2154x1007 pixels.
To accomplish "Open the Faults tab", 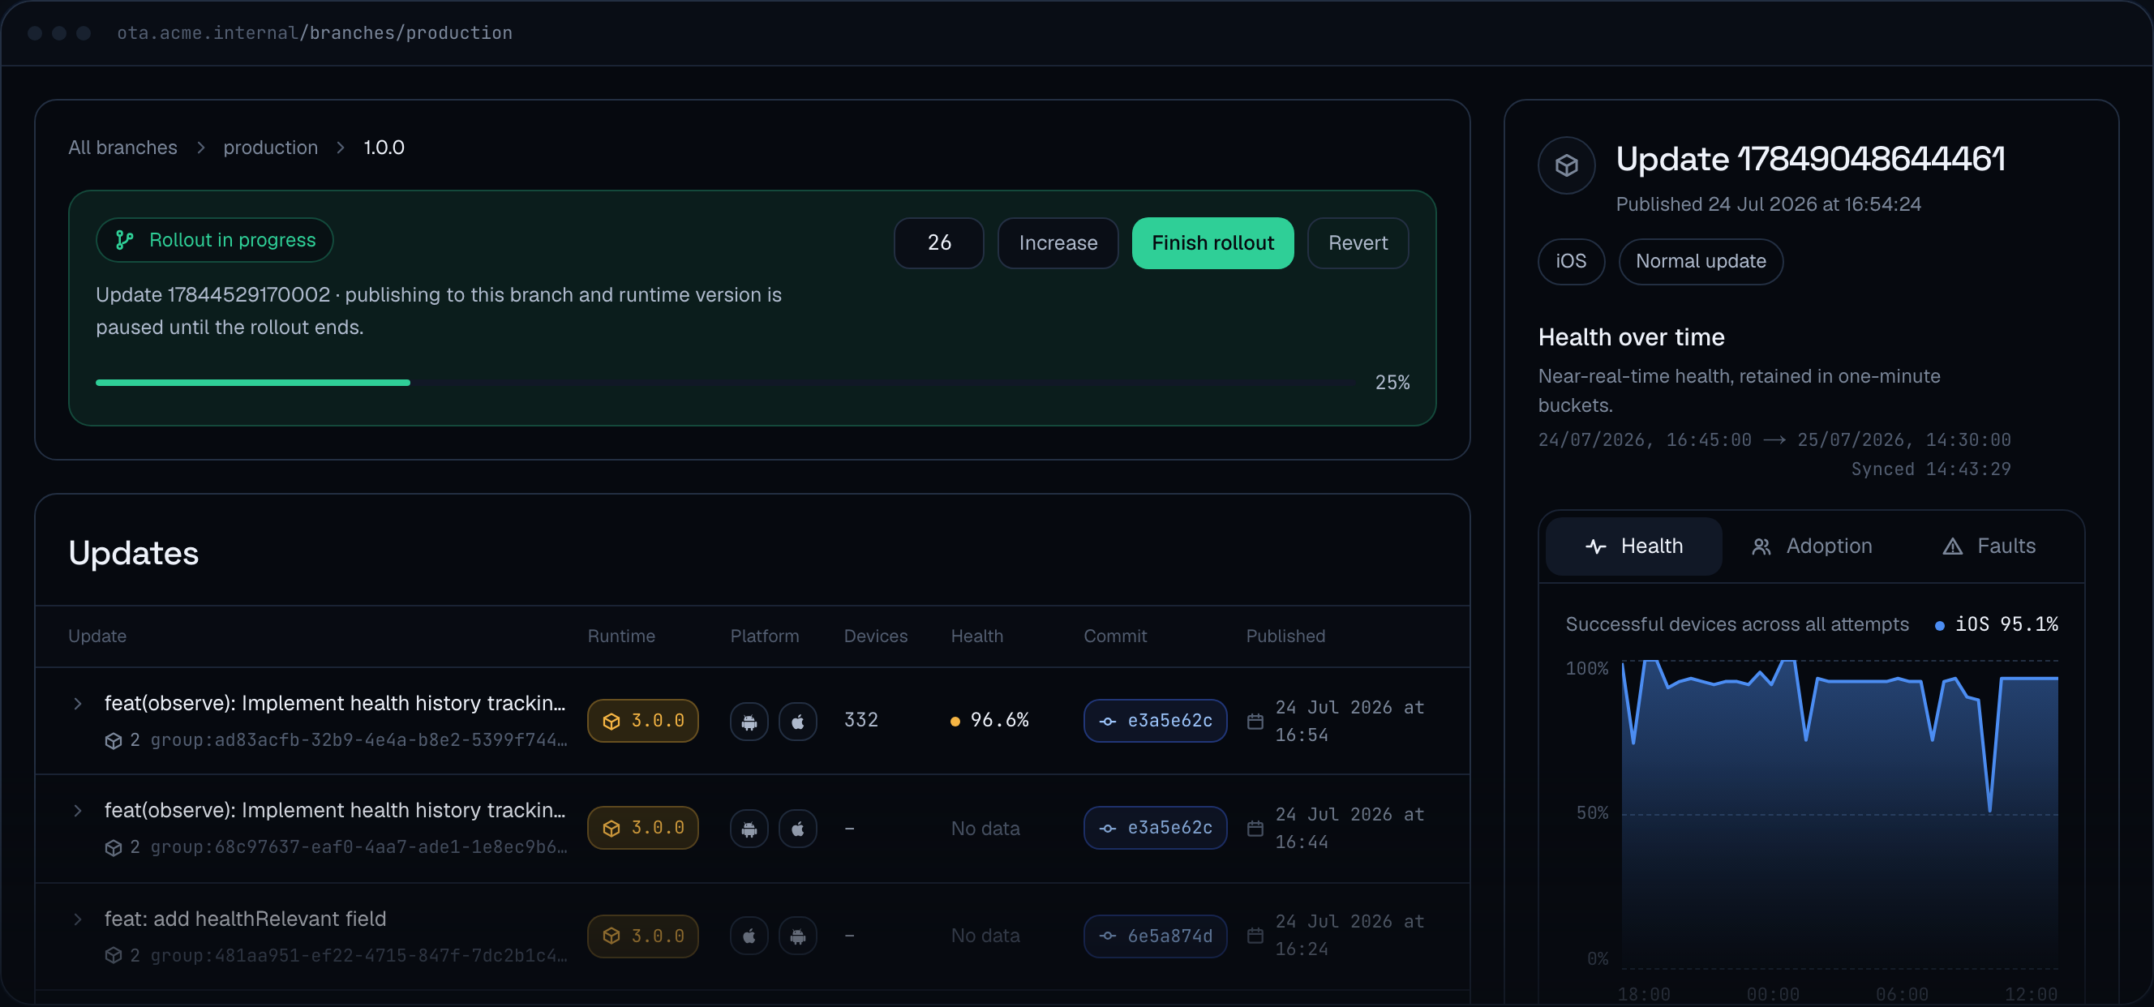I will coord(1989,546).
